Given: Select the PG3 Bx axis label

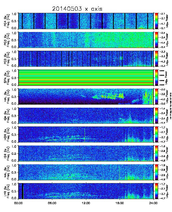Looking at the screenshot, I should (x=5, y=40).
